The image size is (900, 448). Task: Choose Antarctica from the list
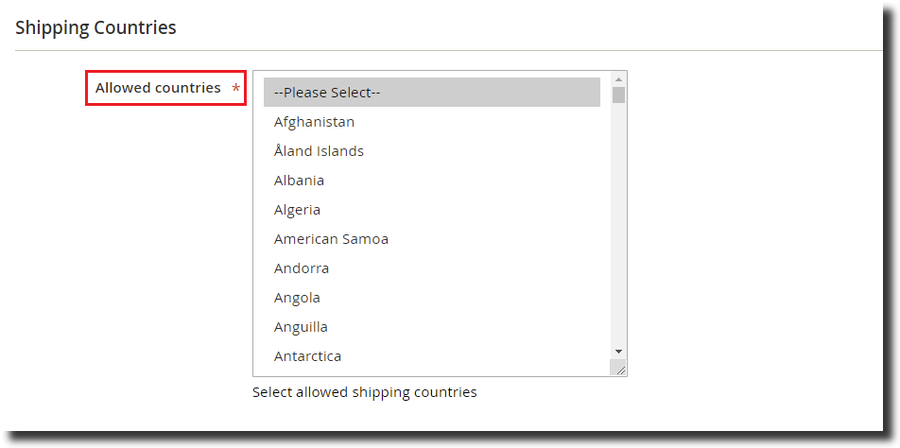click(x=307, y=356)
